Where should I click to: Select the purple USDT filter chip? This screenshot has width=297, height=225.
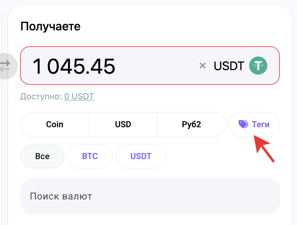(141, 156)
